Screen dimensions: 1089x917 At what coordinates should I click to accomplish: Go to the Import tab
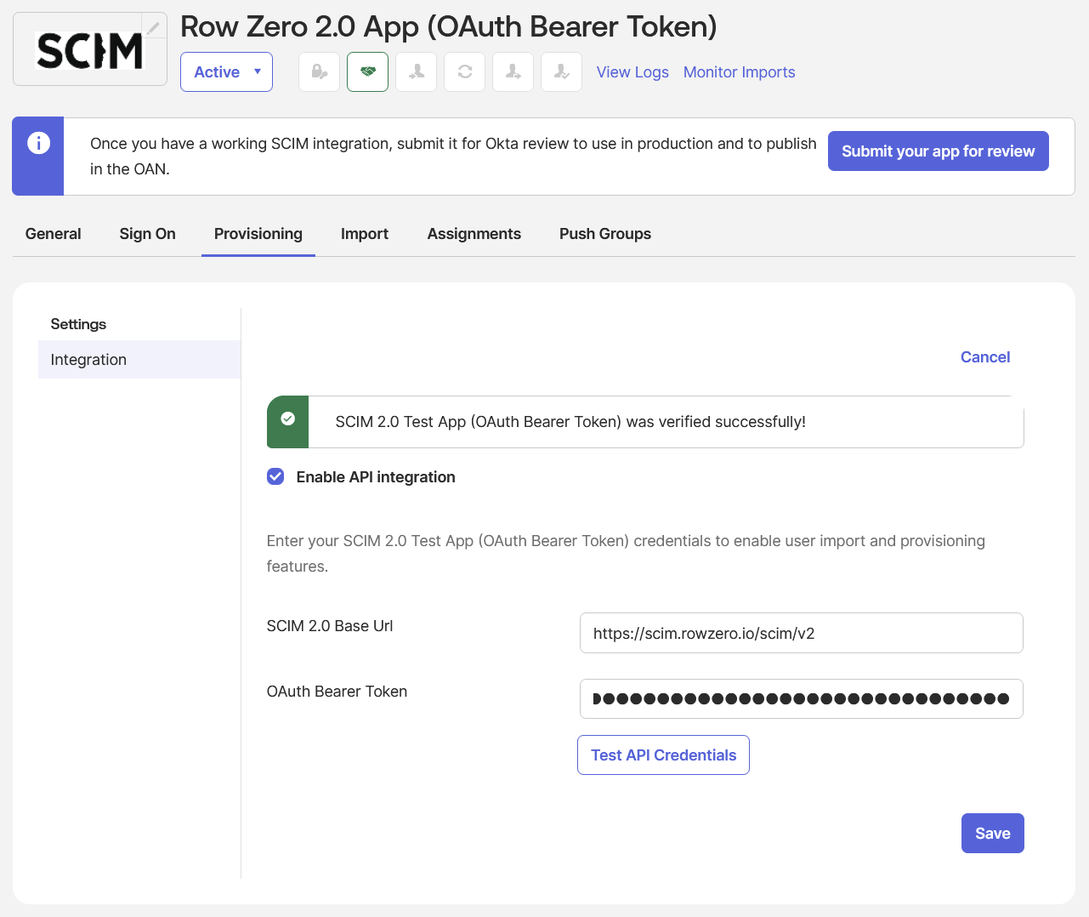tap(365, 234)
